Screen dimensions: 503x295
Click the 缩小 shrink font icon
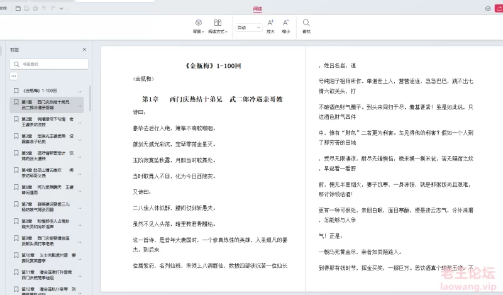coord(286,26)
